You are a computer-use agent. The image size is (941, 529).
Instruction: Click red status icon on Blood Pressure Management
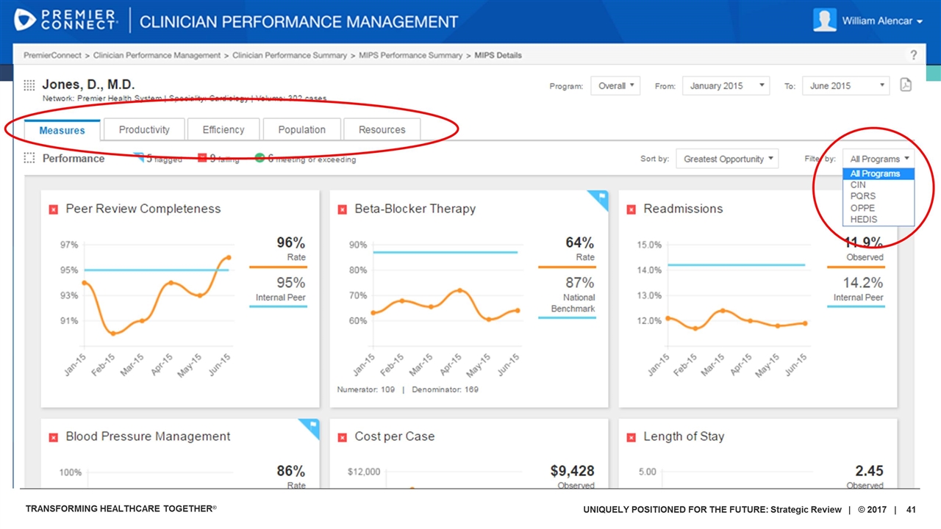[53, 437]
